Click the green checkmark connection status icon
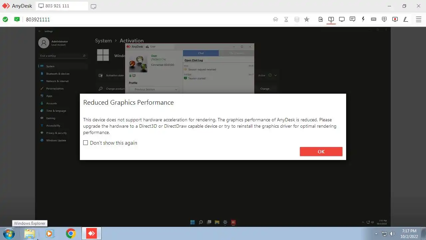This screenshot has height=240, width=426. (x=5, y=19)
